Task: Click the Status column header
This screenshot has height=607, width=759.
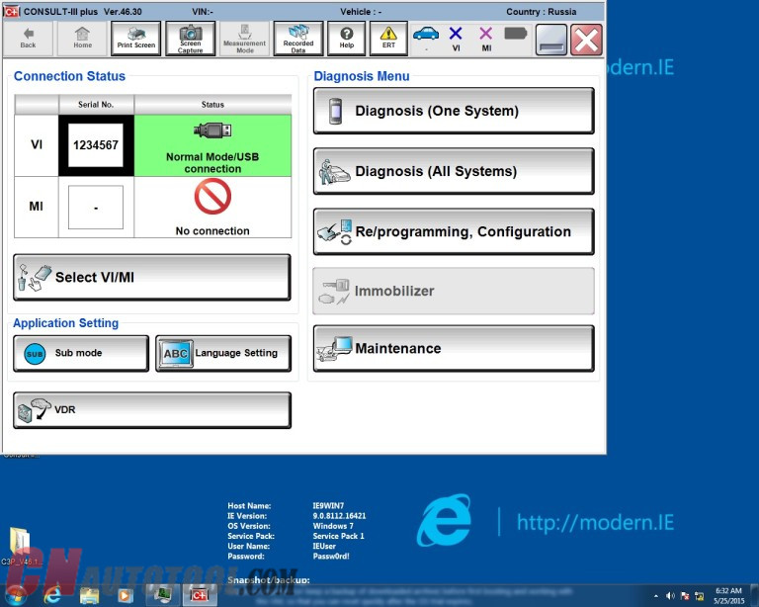Action: [212, 105]
